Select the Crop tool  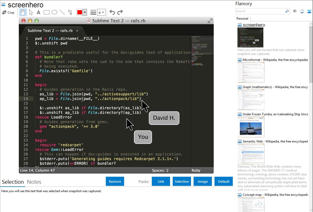coord(8,12)
